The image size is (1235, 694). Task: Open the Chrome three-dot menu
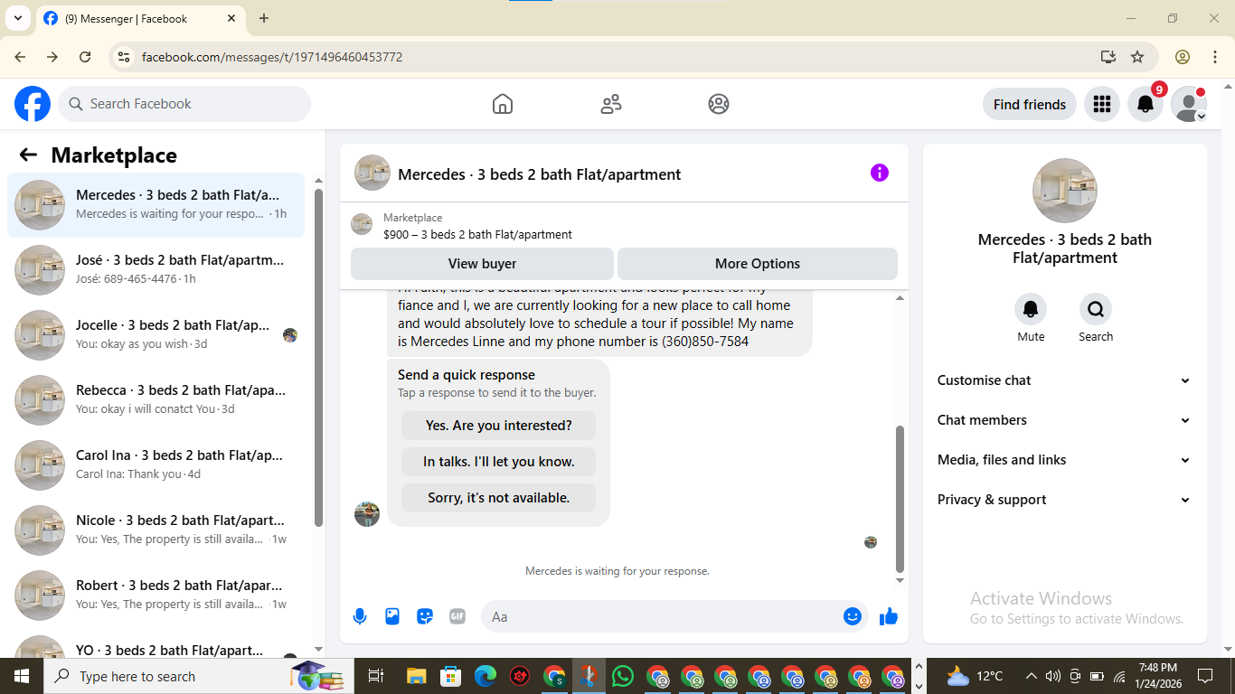(1214, 57)
